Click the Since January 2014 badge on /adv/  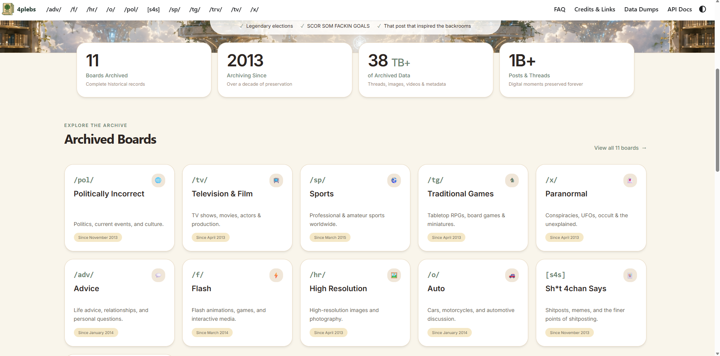96,332
